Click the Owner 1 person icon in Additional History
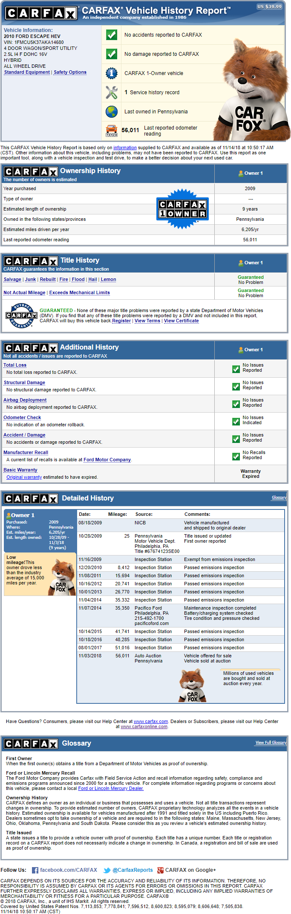The height and width of the screenshot is (914, 291). pos(241,350)
